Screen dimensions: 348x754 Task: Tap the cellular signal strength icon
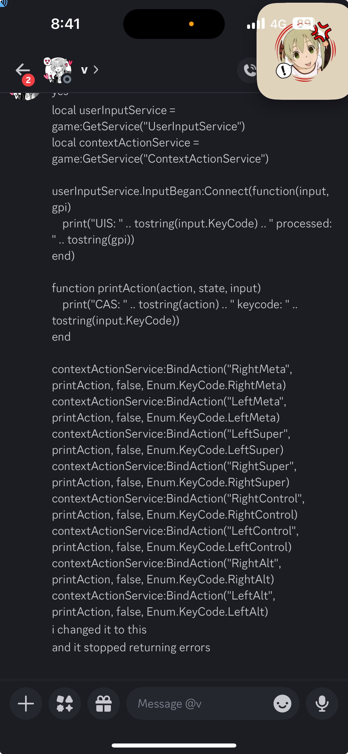coord(256,24)
